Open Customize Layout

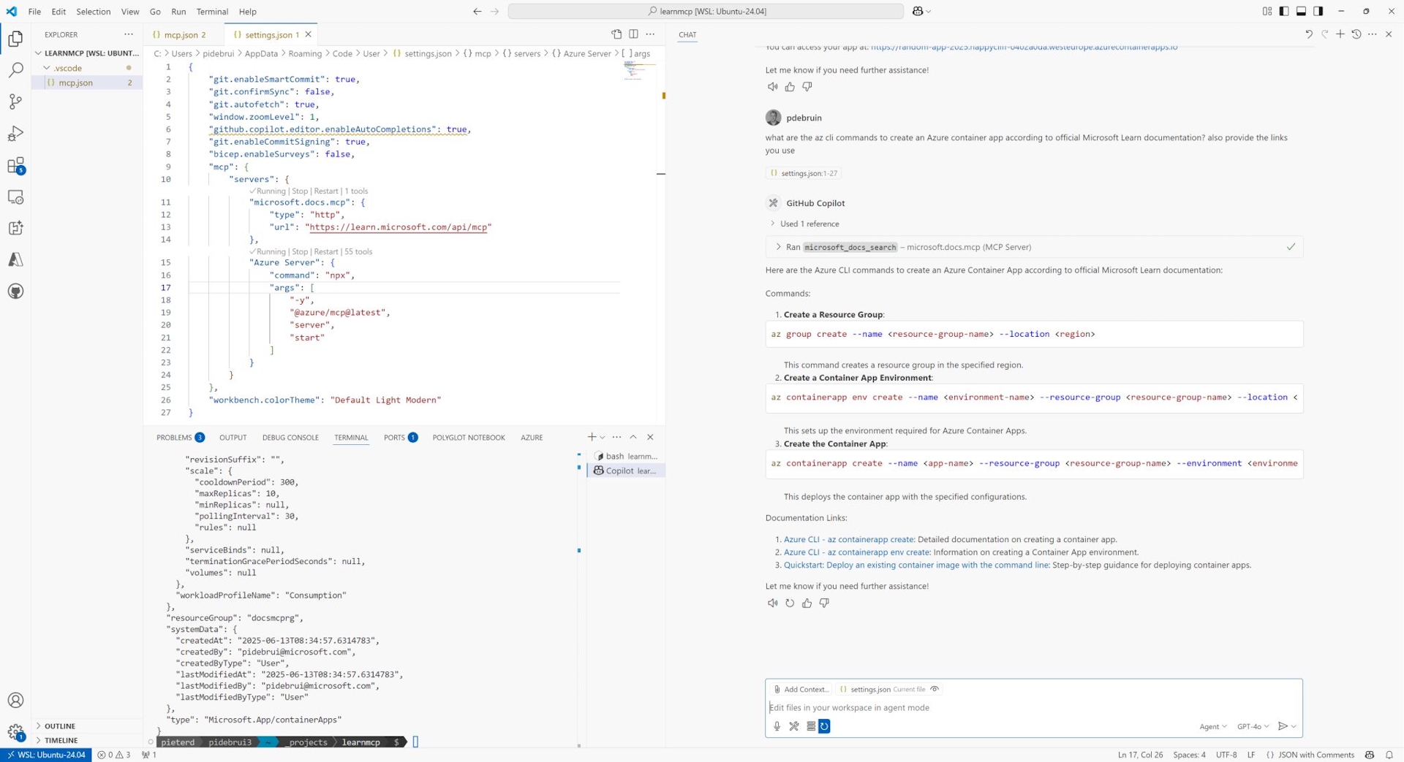(1267, 11)
